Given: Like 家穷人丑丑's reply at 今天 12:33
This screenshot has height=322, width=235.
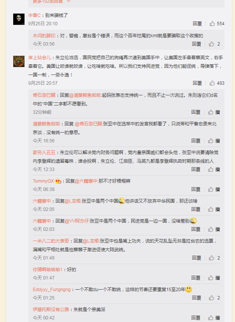Looking at the screenshot, I should [210, 169].
